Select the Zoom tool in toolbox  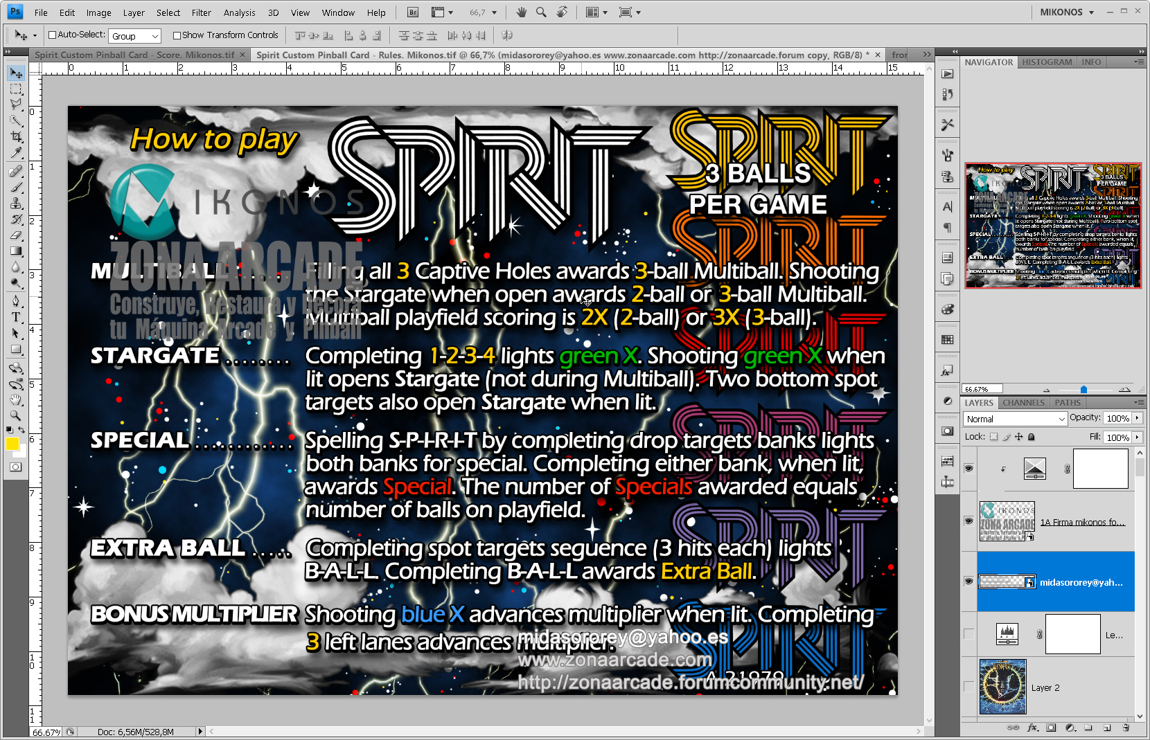click(x=15, y=415)
